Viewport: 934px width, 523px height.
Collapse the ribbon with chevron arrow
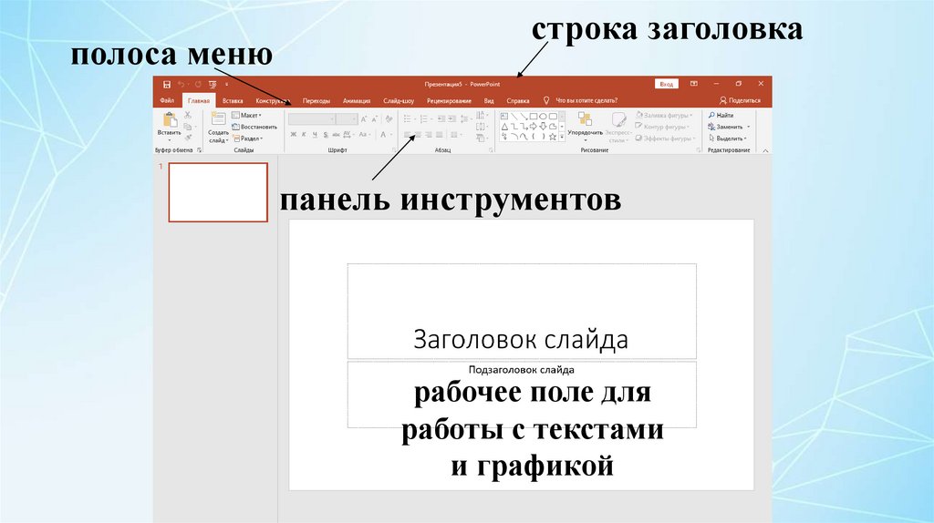(765, 150)
